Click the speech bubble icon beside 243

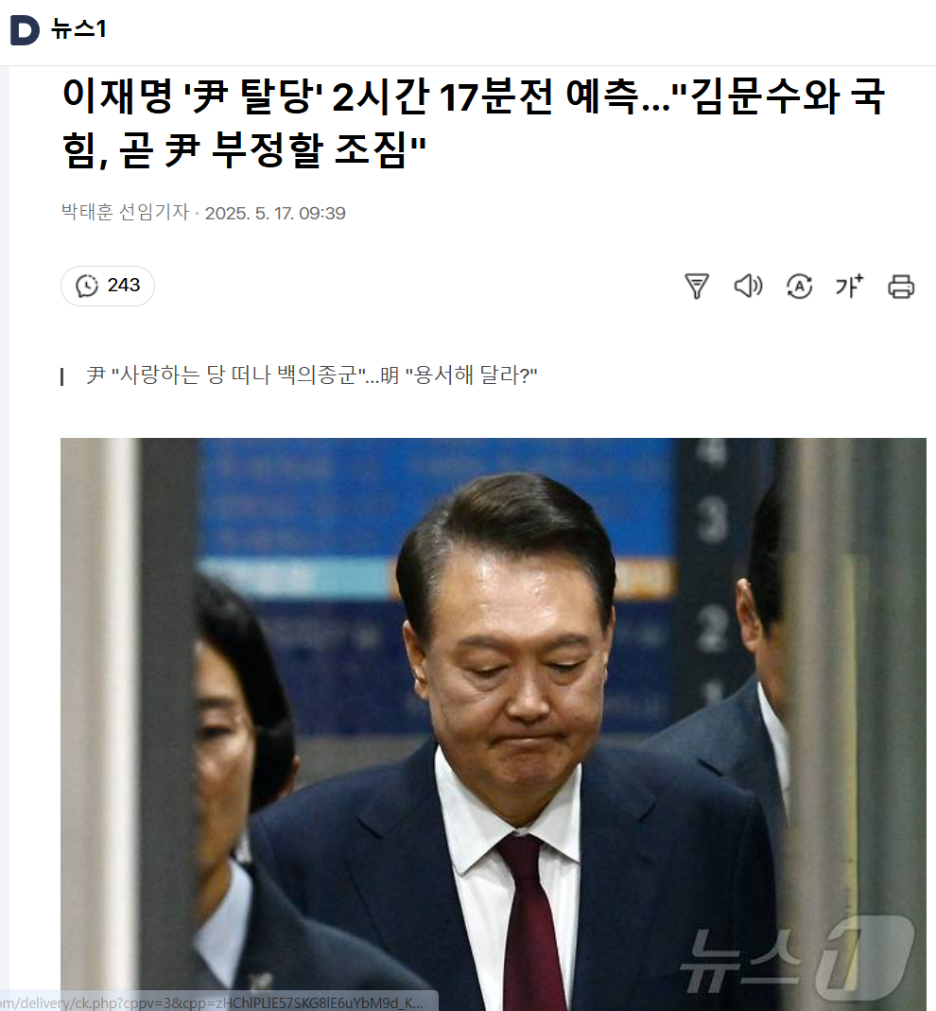[x=87, y=286]
